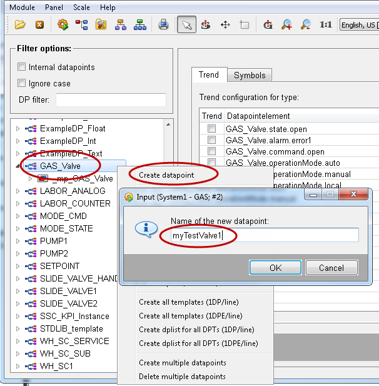
Task: Collapse the GAS_Valve tree node
Action: click(x=18, y=166)
